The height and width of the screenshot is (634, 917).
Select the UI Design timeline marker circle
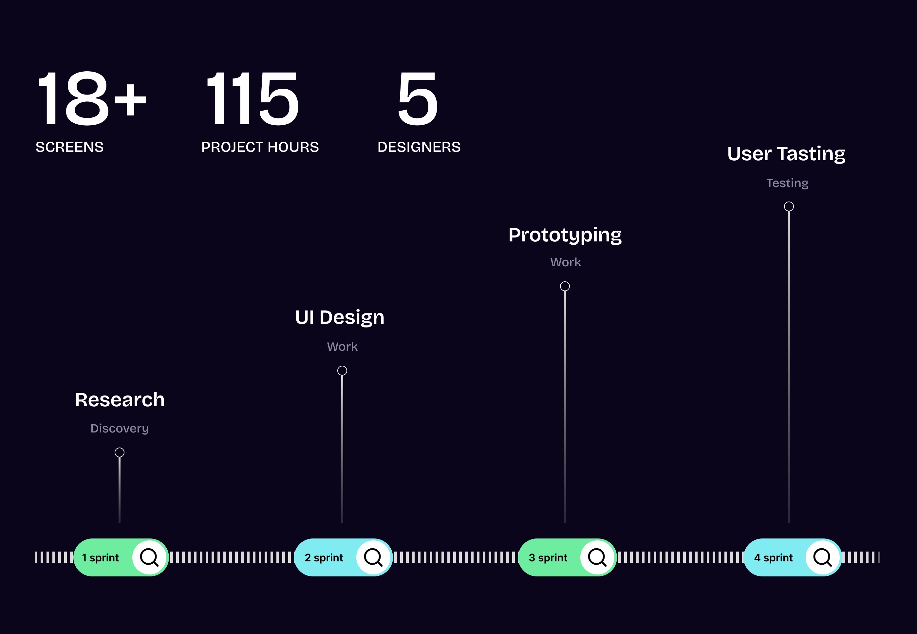pos(342,371)
